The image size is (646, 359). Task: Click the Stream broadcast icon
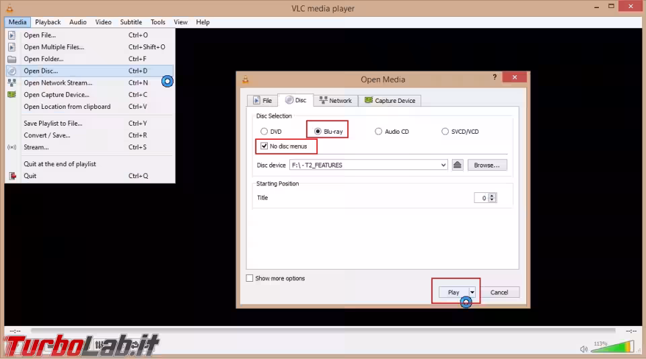12,147
